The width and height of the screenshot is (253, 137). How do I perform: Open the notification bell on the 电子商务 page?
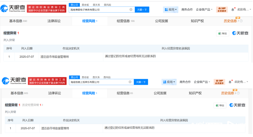point(233,10)
